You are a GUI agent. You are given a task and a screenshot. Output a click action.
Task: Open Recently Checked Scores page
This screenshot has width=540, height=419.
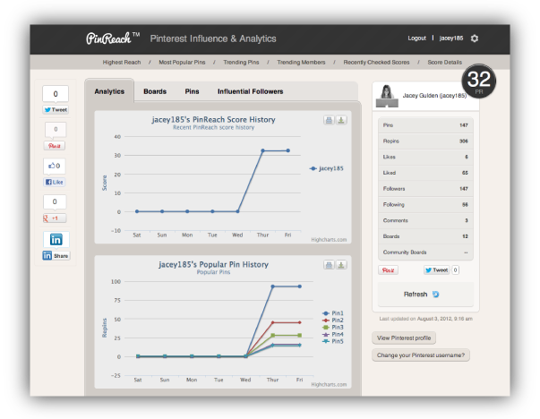(376, 63)
